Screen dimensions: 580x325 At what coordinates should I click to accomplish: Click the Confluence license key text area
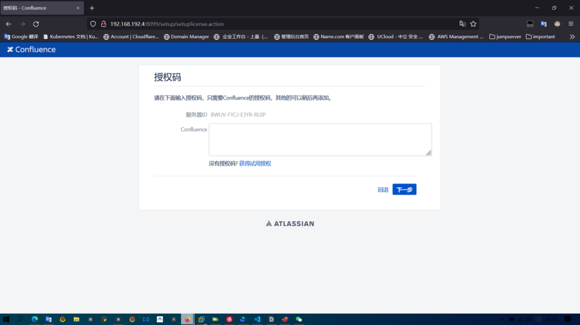320,140
